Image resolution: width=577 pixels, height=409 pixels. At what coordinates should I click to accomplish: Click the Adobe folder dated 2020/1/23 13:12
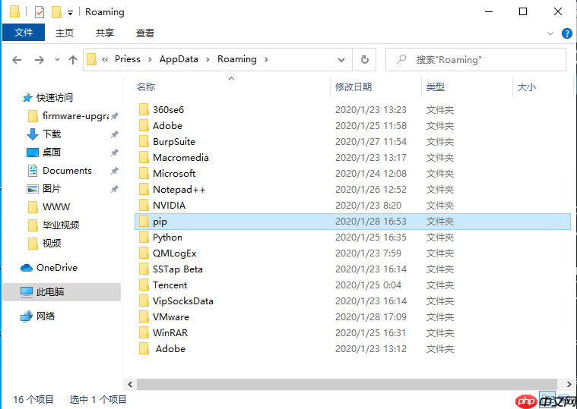170,349
